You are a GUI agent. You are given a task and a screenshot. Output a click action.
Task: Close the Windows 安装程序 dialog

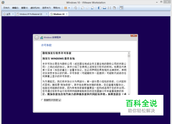134,36
